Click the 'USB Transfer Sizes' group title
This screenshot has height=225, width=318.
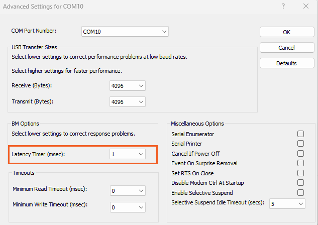tap(34, 47)
